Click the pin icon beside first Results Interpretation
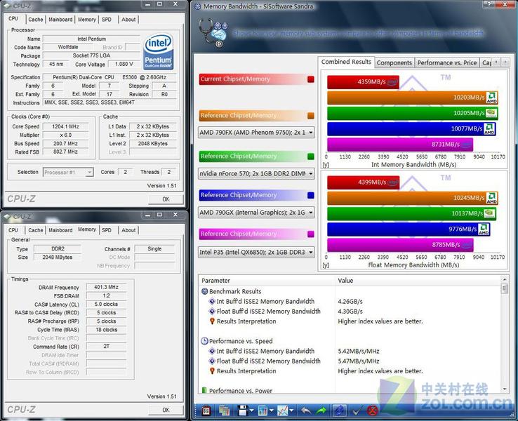Image resolution: width=518 pixels, height=421 pixels. click(x=212, y=321)
